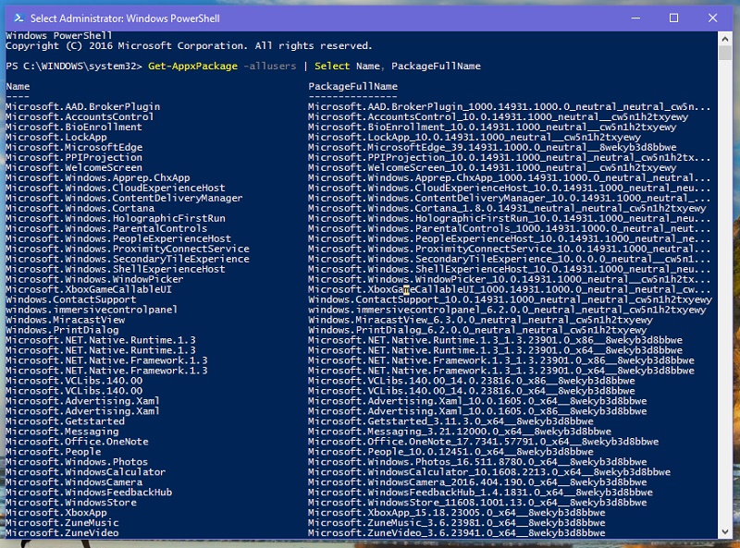Click 'Microsoft.Windows.PeopleExperienceHost' in Name column

click(118, 238)
